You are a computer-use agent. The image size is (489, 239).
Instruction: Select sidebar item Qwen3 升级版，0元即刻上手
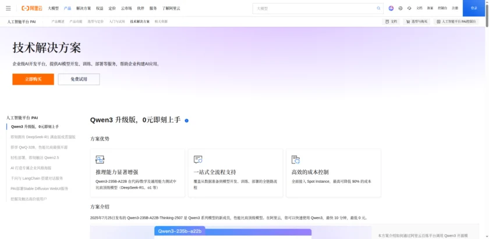(35, 127)
